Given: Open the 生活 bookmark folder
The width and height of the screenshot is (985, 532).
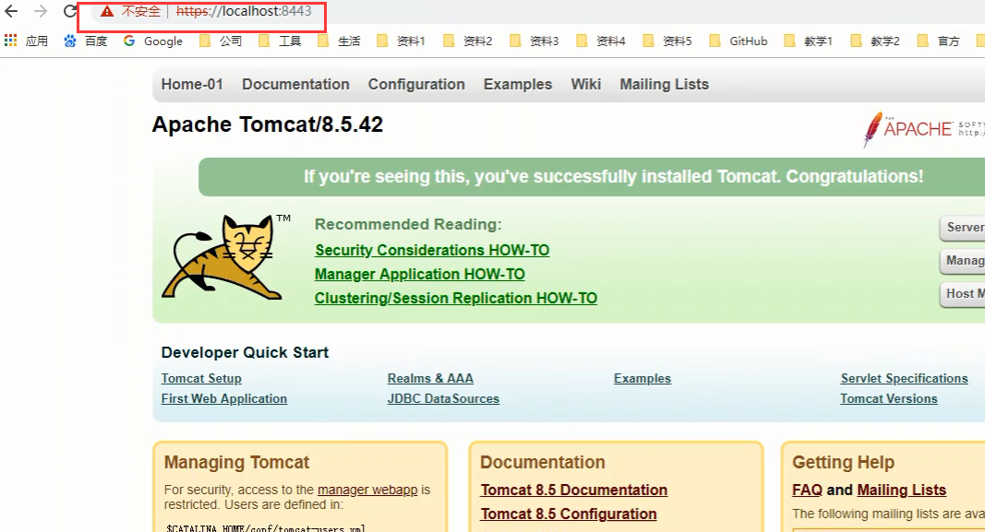Looking at the screenshot, I should tap(339, 41).
